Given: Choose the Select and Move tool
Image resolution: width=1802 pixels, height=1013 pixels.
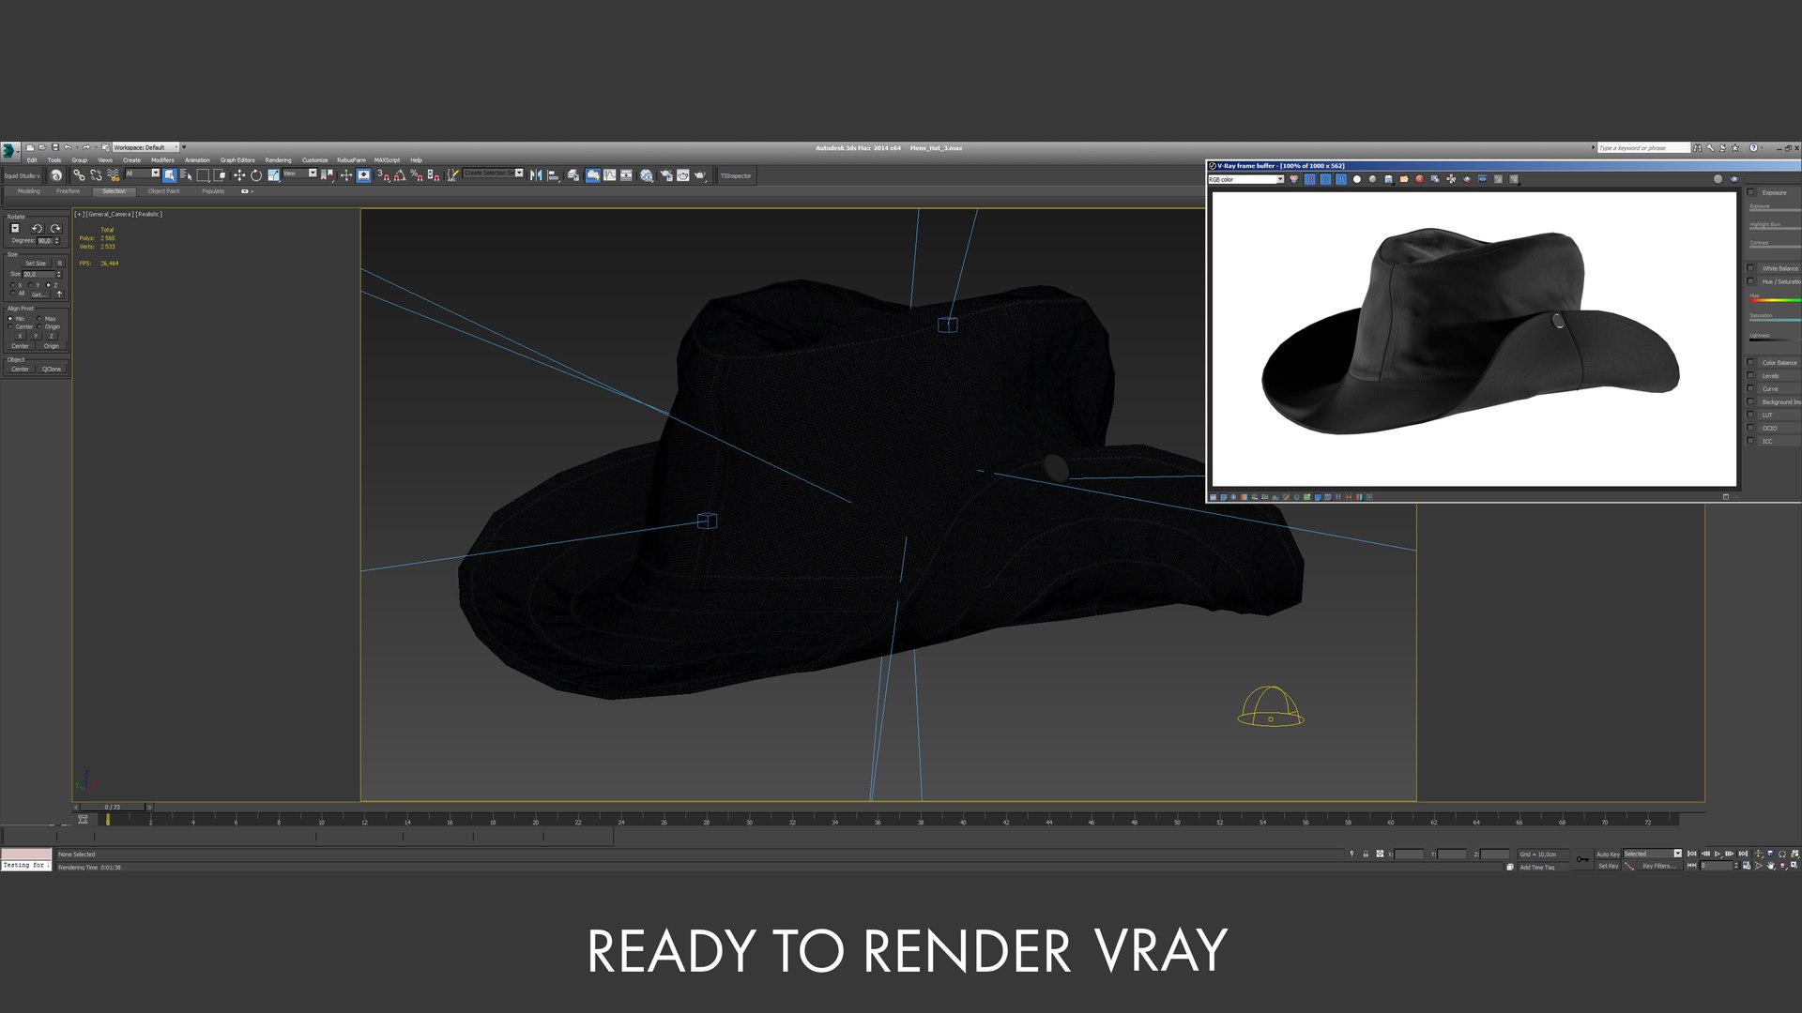Looking at the screenshot, I should (x=238, y=175).
